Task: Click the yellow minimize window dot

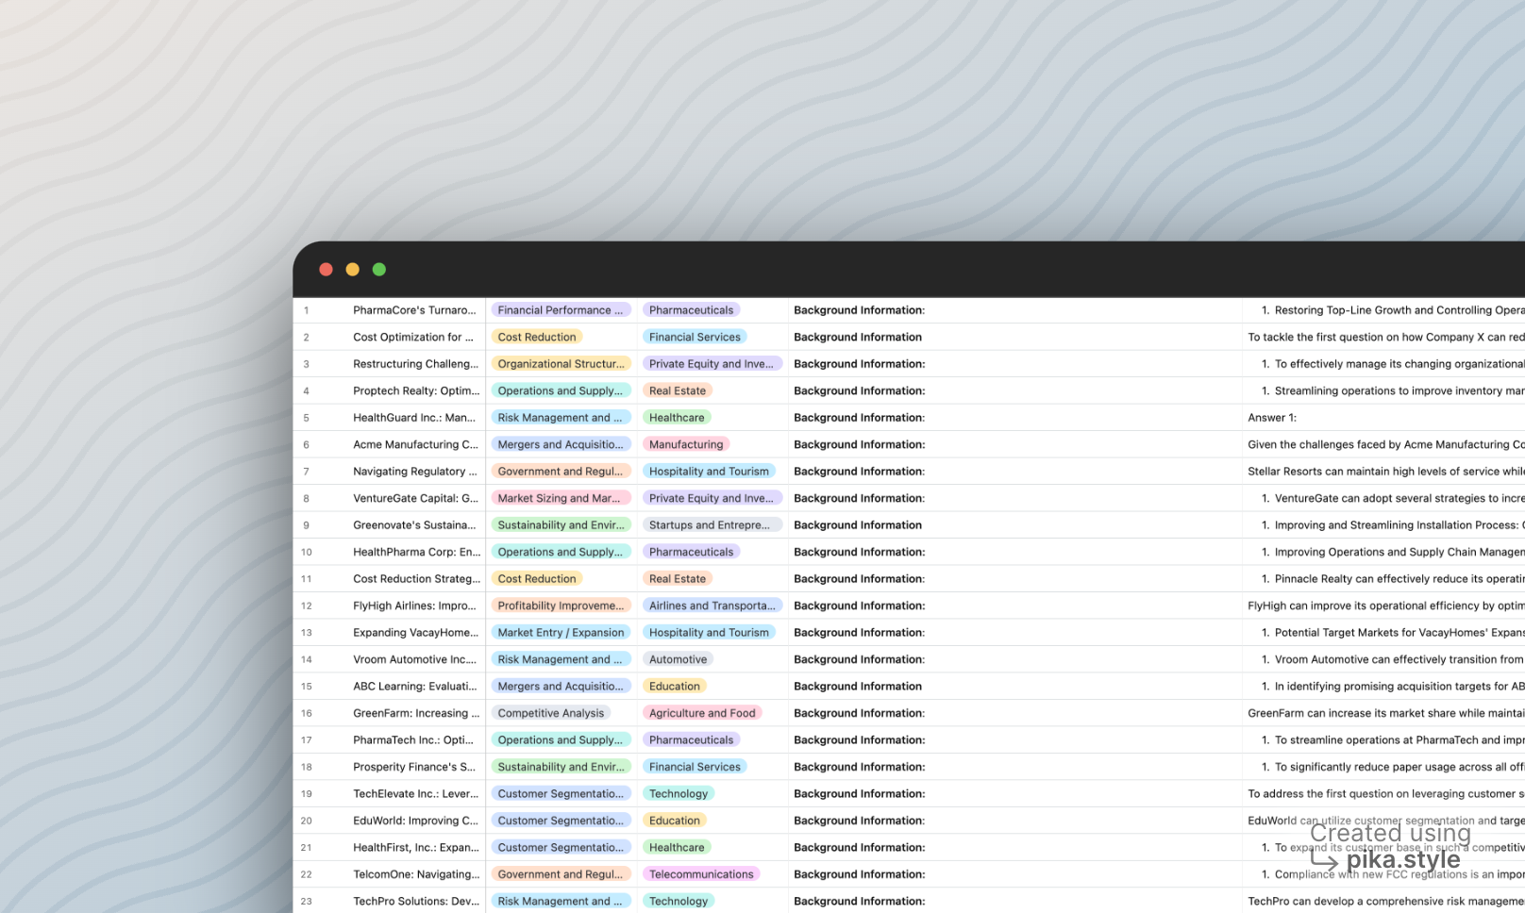Action: 352,270
